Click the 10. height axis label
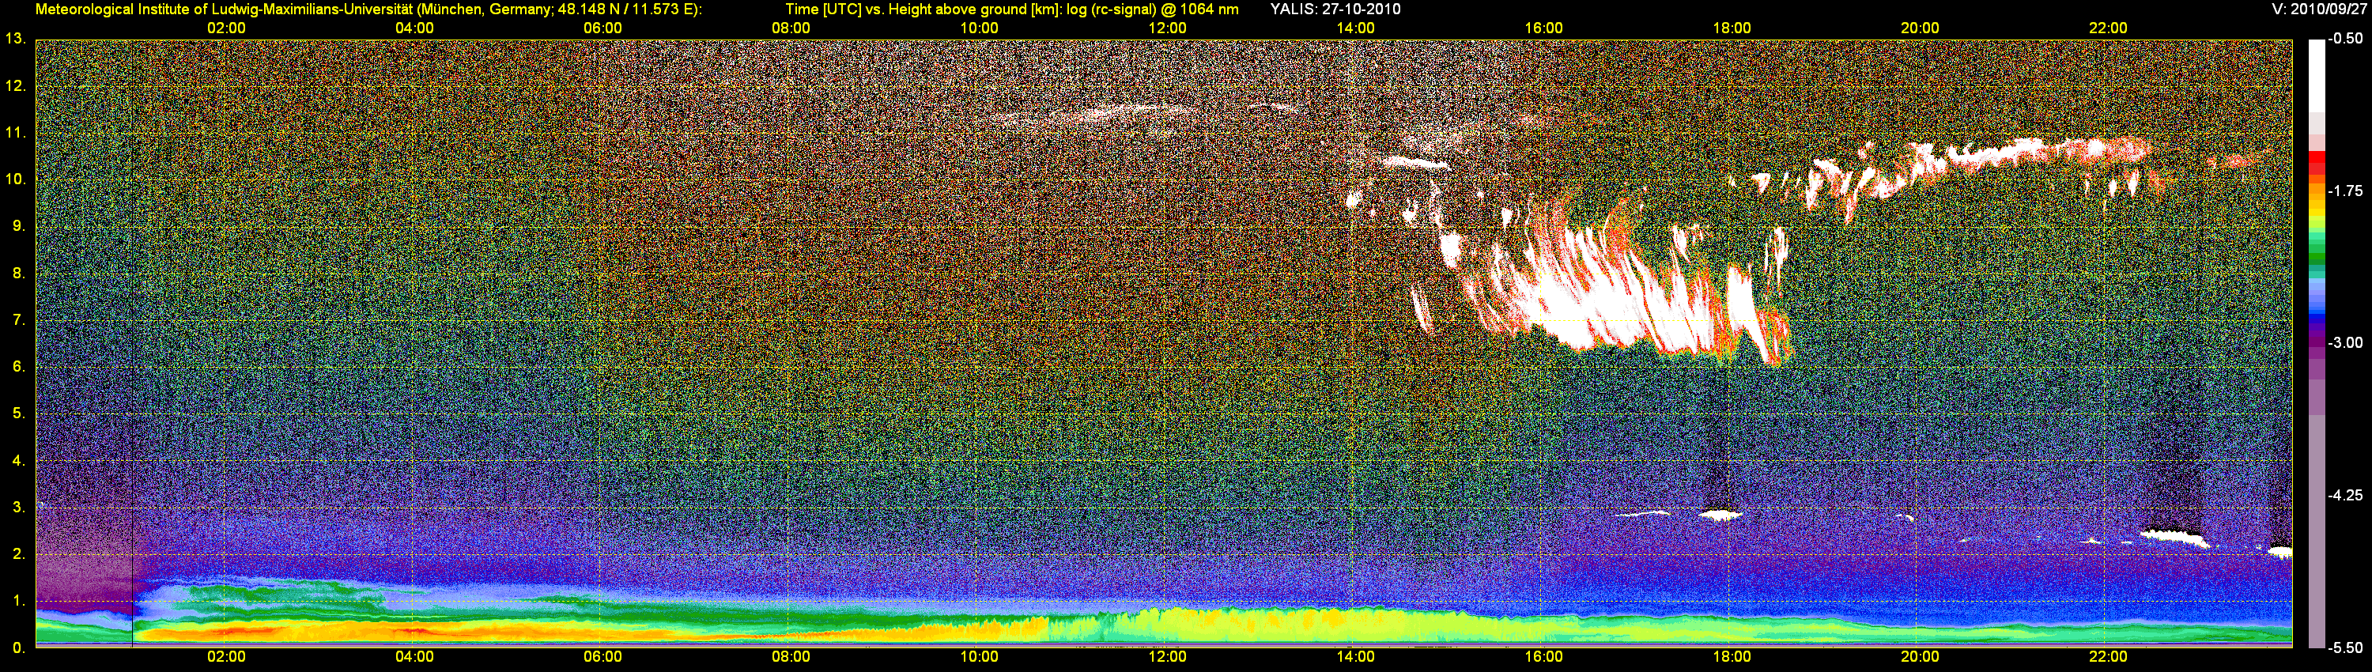The height and width of the screenshot is (672, 2372). [x=16, y=179]
